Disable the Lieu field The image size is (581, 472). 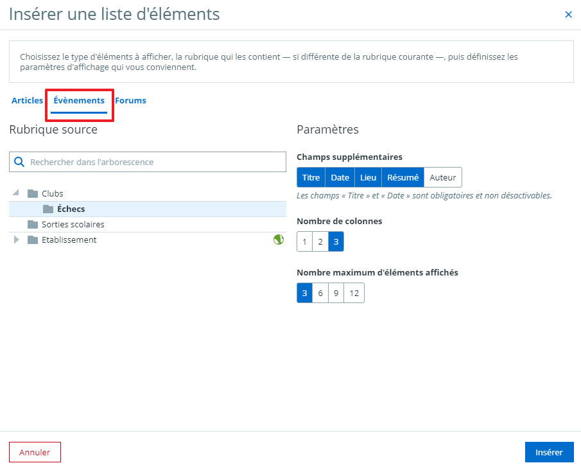pos(368,177)
